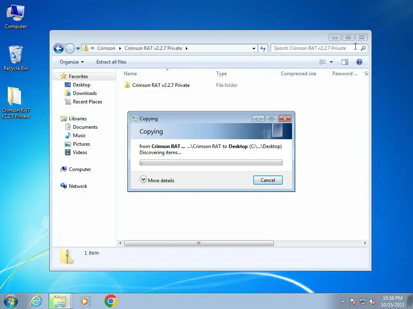Click the copy progress bar
413x309 pixels.
pyautogui.click(x=211, y=163)
